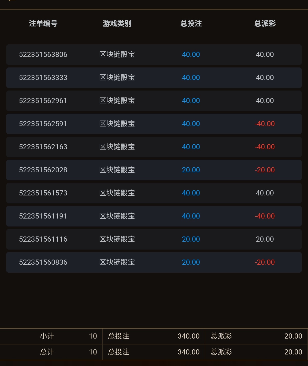The height and width of the screenshot is (366, 308).
Task: Open order 522351562028 details
Action: click(43, 170)
